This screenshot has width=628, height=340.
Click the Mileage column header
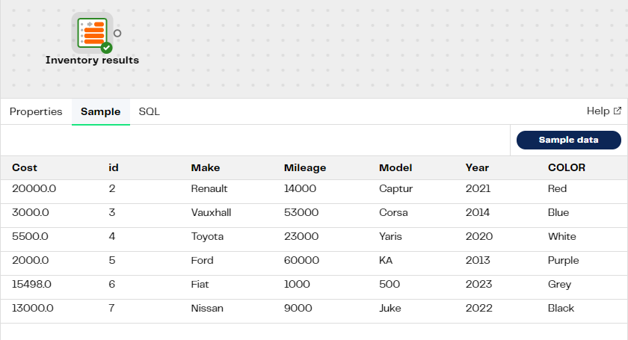tap(305, 168)
